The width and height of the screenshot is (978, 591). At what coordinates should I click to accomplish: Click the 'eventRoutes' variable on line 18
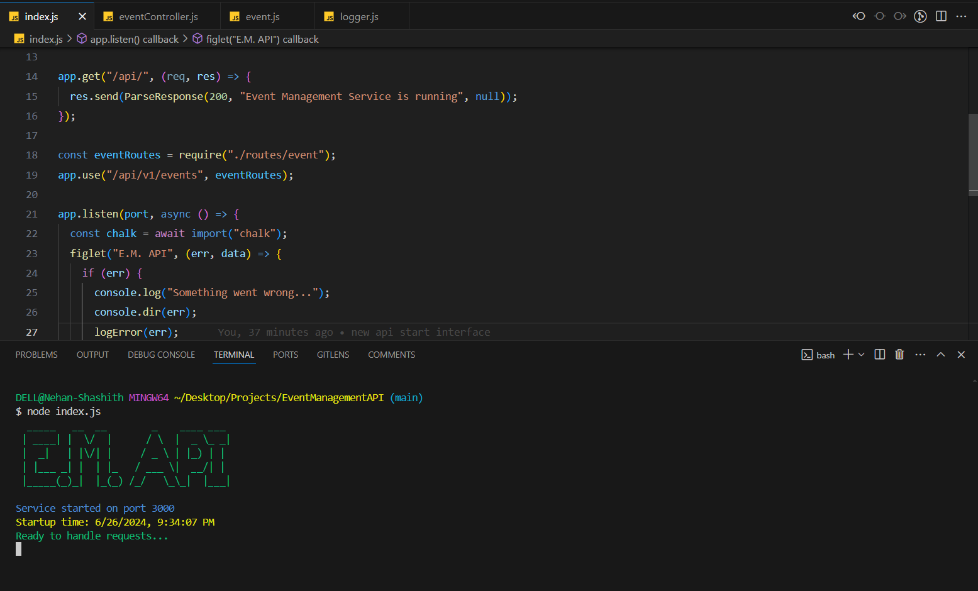[127, 155]
